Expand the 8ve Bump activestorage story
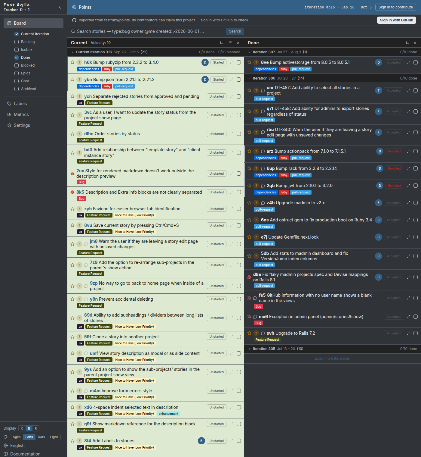The width and height of the screenshot is (421, 457). [408, 62]
